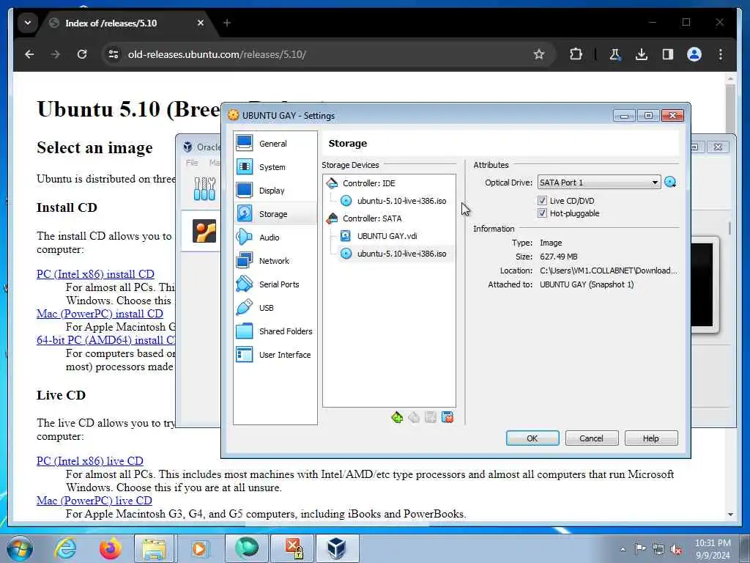Open Serial Ports settings category
Image resolution: width=750 pixels, height=563 pixels.
pos(275,284)
